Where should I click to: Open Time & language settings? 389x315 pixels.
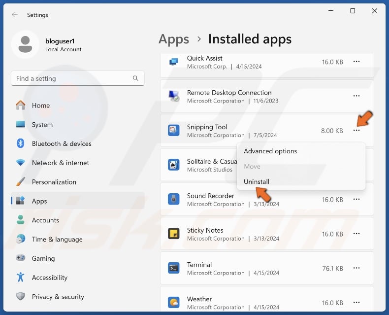point(78,240)
